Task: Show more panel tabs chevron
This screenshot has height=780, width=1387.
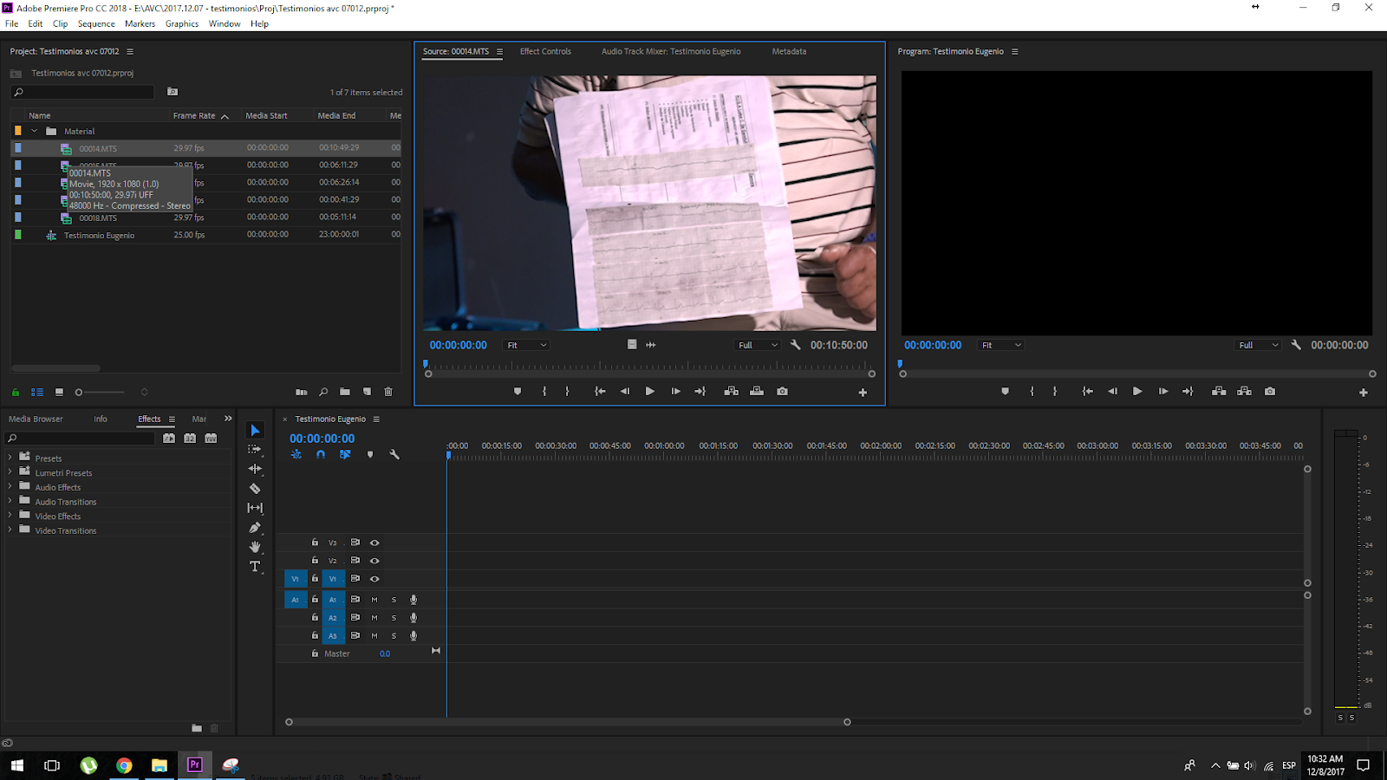Action: pos(228,419)
